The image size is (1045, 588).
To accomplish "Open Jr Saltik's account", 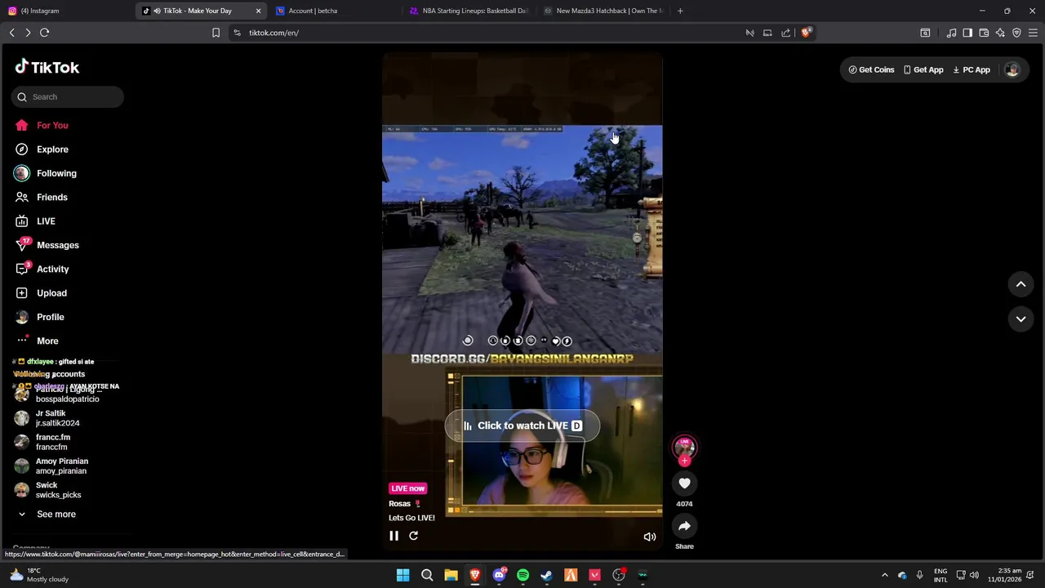I will 57,418.
